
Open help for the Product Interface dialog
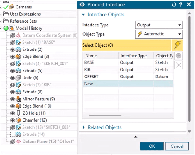click(x=181, y=5)
